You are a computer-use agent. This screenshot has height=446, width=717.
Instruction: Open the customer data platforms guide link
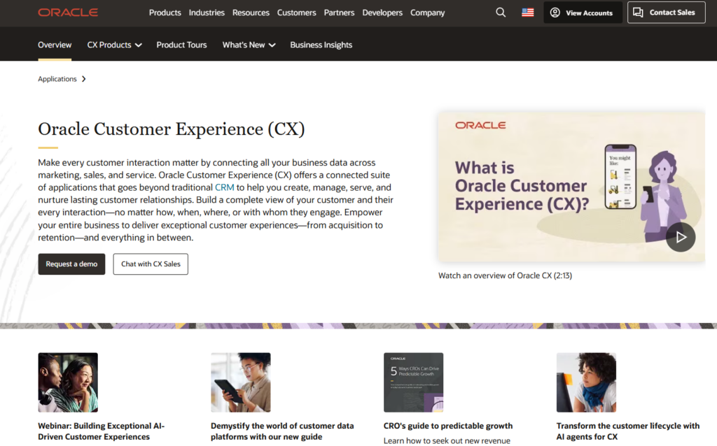tap(282, 431)
